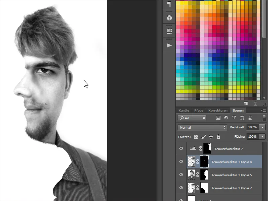Select layer mask of Tonwertkorrektur 1 Kopie 2

pyautogui.click(x=204, y=188)
